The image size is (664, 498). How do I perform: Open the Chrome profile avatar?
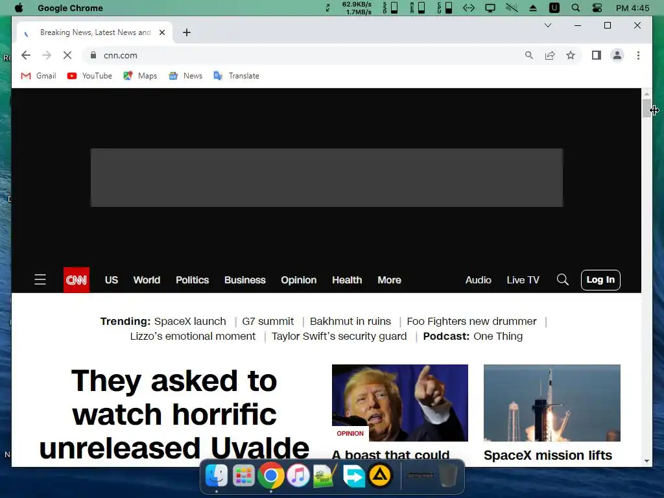coord(617,55)
